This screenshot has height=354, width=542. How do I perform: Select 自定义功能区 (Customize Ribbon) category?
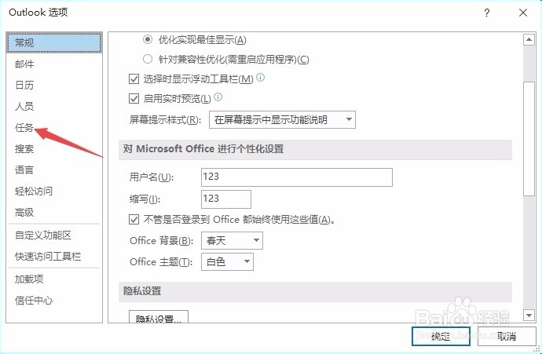[43, 235]
